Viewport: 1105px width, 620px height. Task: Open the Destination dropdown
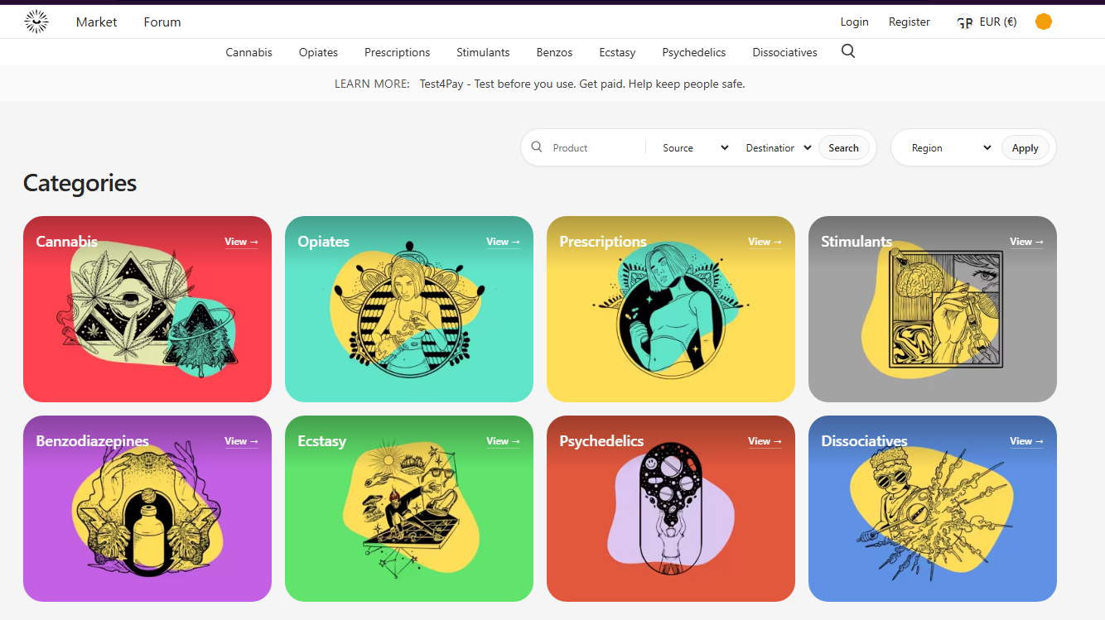coord(778,148)
